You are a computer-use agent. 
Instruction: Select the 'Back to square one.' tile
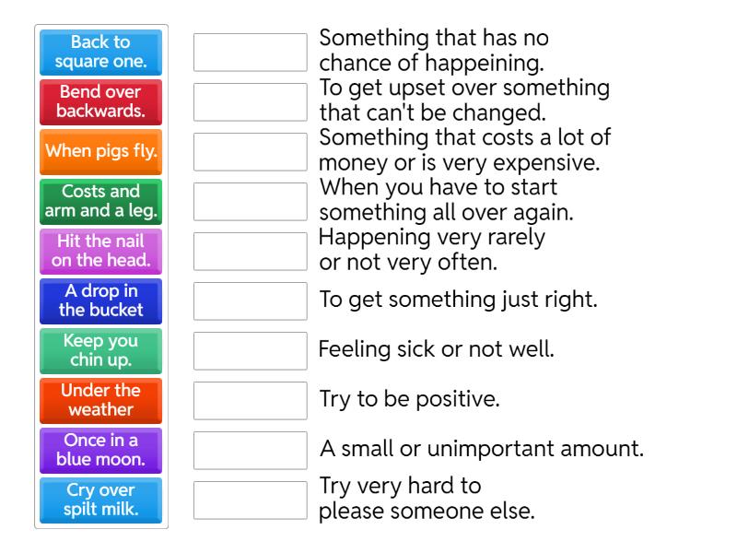tap(100, 53)
